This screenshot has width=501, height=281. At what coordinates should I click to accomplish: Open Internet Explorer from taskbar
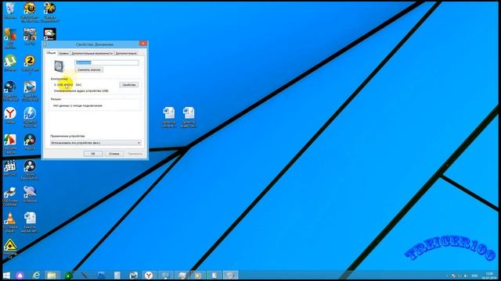click(x=36, y=276)
